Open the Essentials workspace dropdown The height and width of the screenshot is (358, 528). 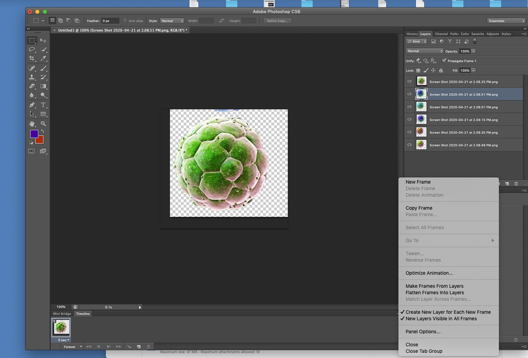coord(506,21)
